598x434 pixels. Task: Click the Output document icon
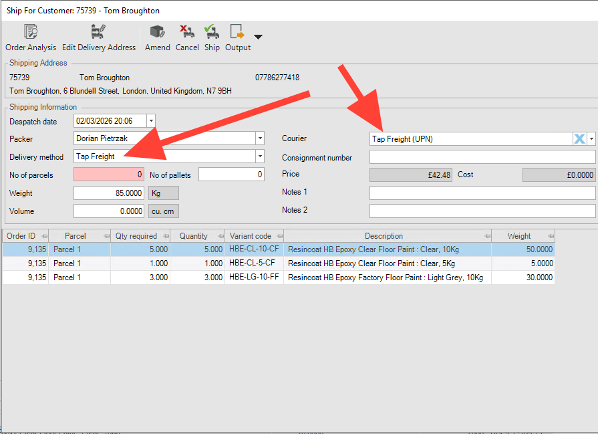point(237,32)
